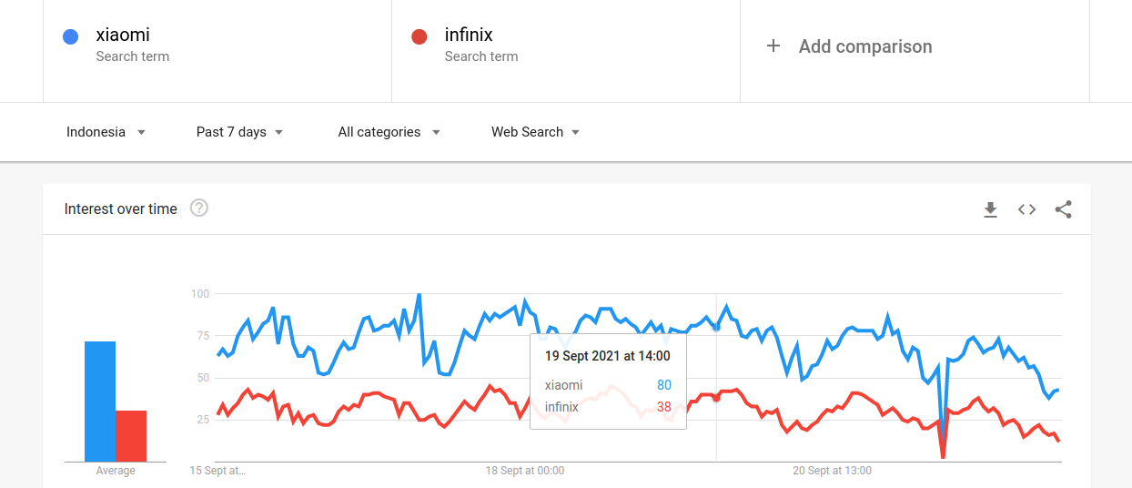
Task: Share the interest over time chart
Action: pos(1063,209)
